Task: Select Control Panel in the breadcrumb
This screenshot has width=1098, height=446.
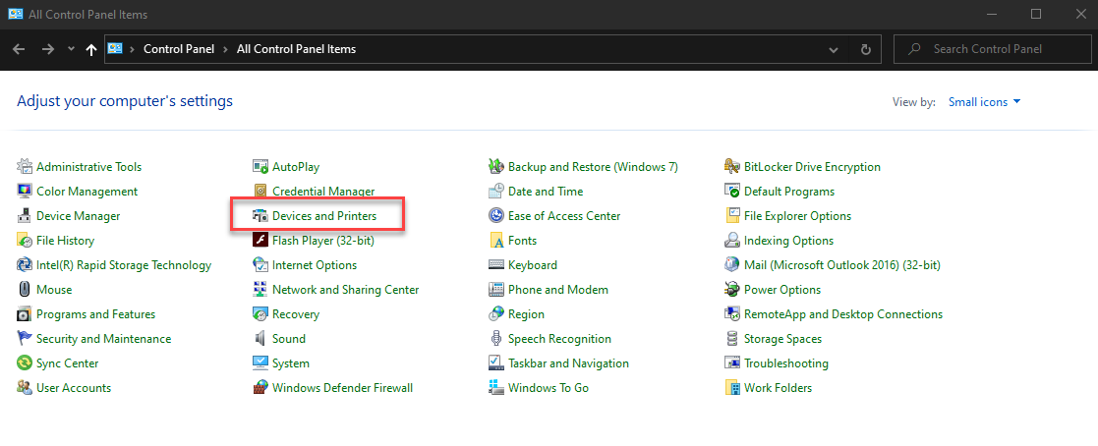Action: (x=179, y=49)
